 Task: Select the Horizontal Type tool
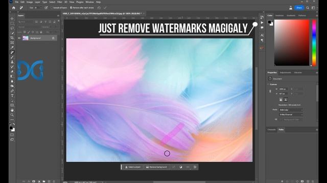(x=12, y=96)
